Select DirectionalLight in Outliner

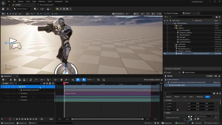185,30
